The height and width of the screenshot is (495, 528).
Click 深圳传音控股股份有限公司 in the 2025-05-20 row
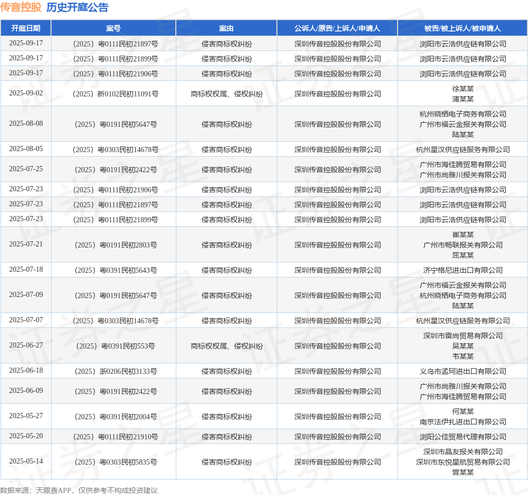tap(337, 437)
